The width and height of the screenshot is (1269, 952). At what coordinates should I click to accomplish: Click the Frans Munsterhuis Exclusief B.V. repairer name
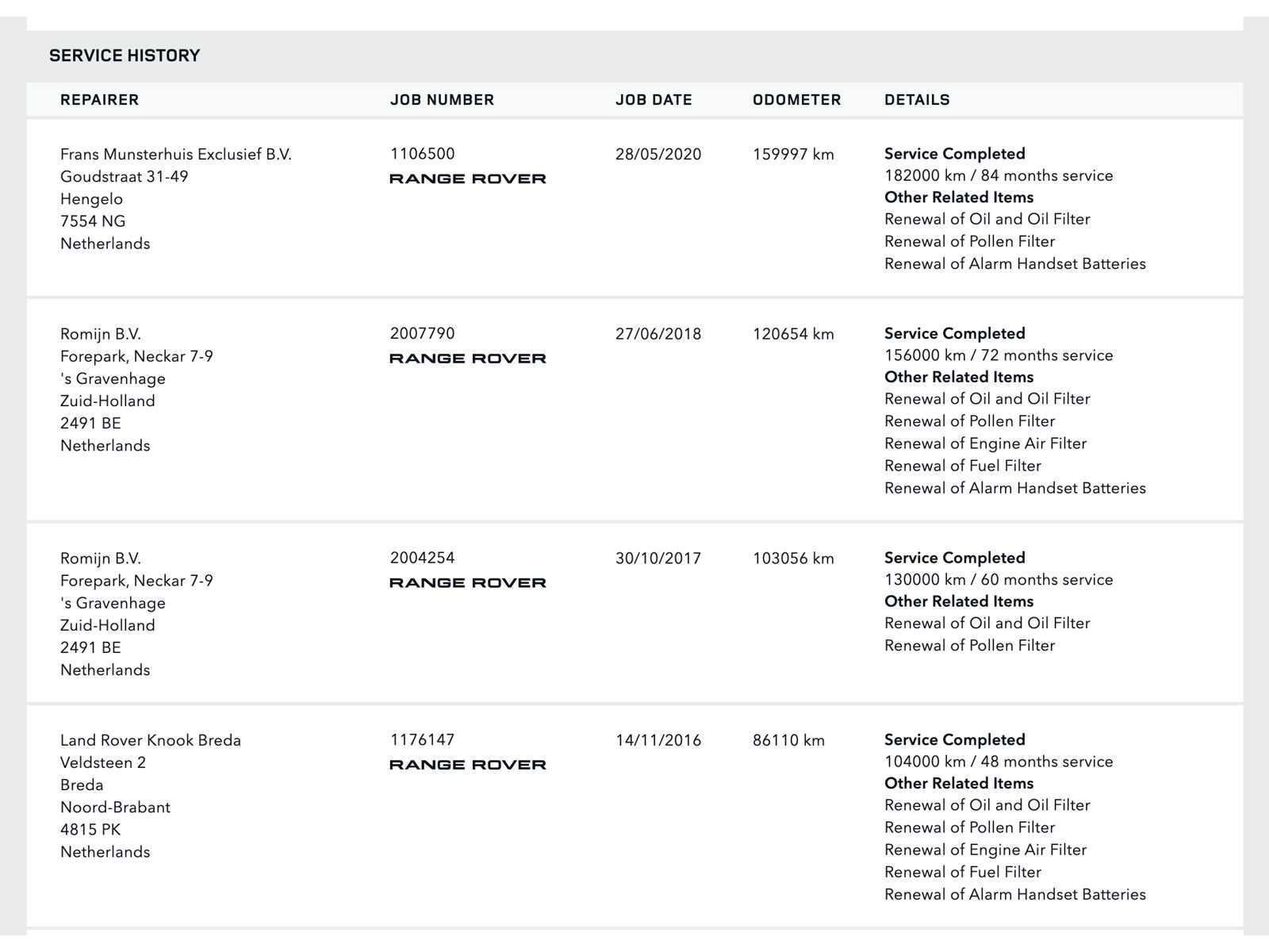coord(176,155)
